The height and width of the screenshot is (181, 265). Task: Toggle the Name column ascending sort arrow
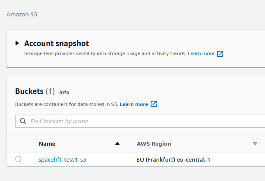[x=117, y=144]
